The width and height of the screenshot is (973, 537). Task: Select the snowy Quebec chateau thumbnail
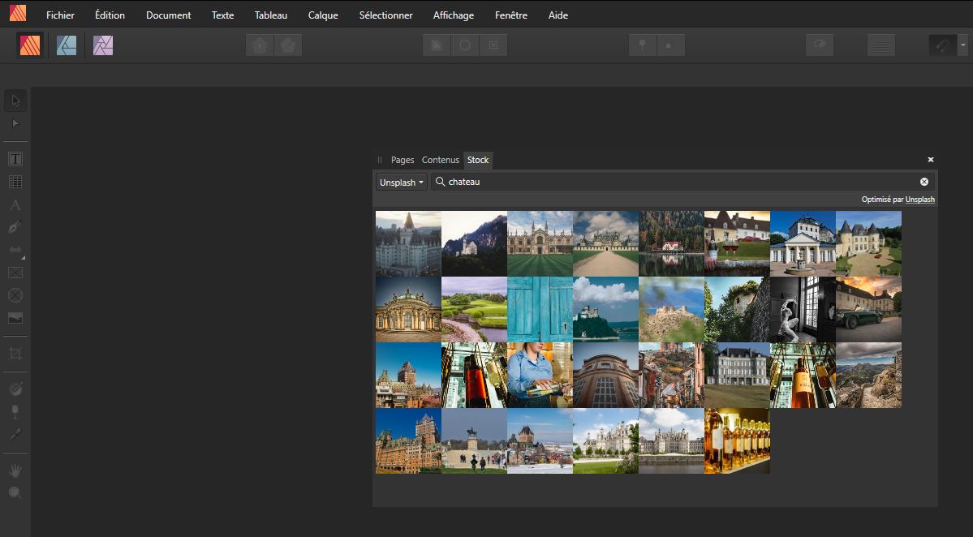click(x=540, y=441)
